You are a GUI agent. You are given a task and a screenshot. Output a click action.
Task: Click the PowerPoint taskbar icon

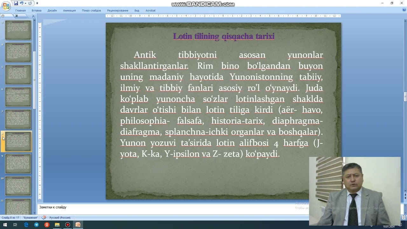(78, 225)
